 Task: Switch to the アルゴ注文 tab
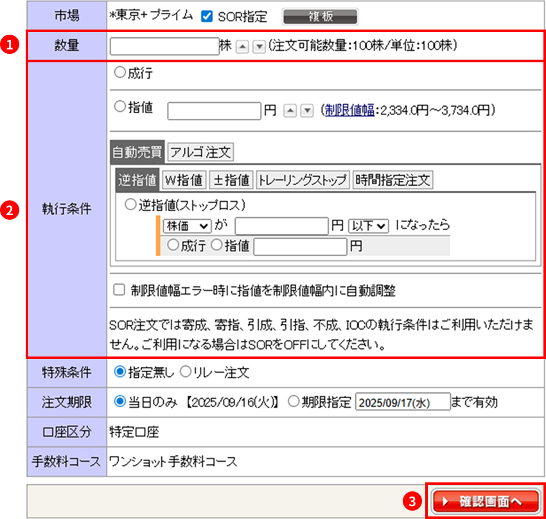200,152
